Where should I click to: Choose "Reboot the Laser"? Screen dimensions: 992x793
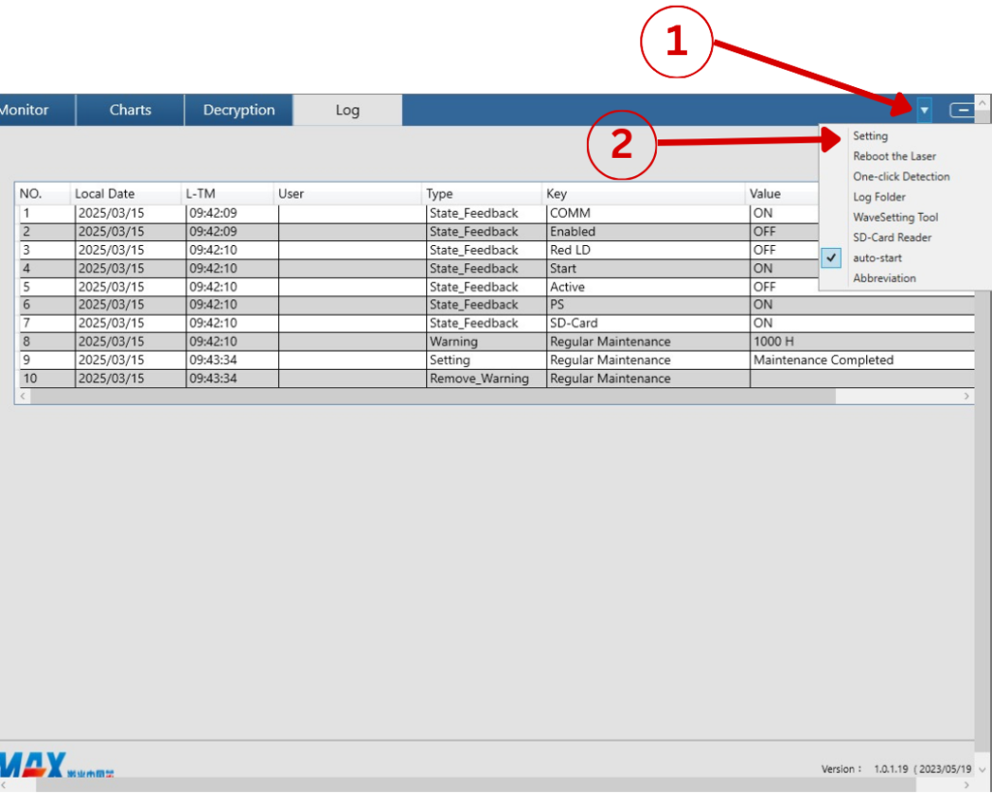pyautogui.click(x=893, y=156)
